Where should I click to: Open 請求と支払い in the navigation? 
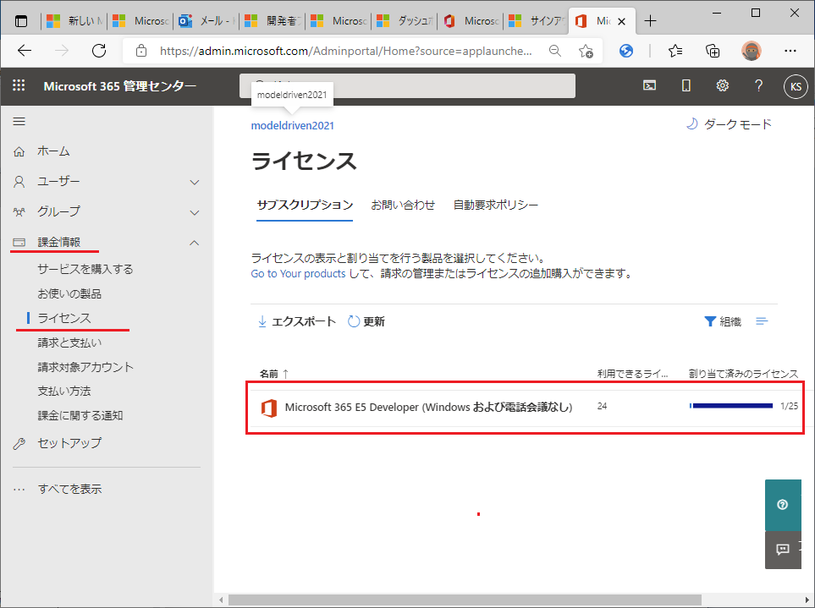point(69,342)
